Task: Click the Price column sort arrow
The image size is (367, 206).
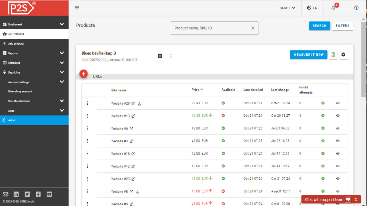Action: pos(202,90)
